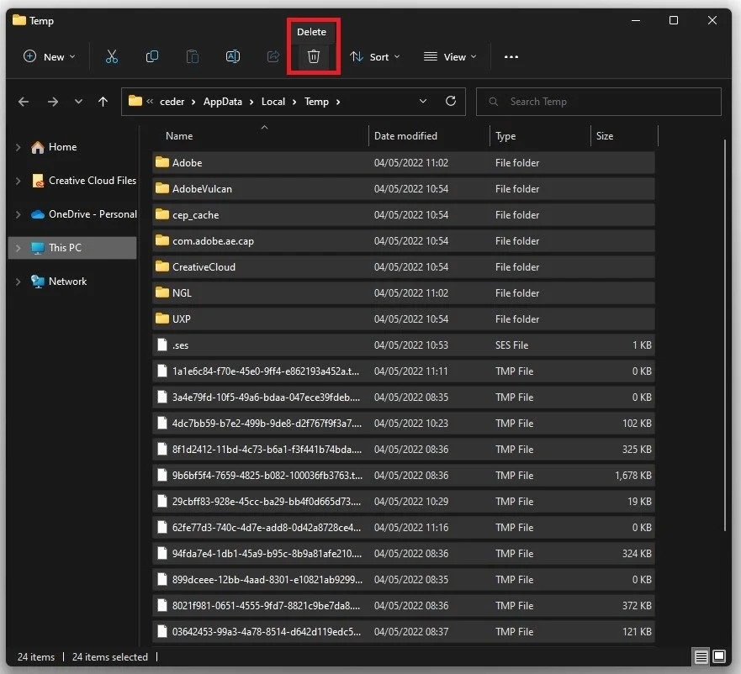Click the Copy icon in toolbar
The width and height of the screenshot is (741, 674).
(x=151, y=56)
